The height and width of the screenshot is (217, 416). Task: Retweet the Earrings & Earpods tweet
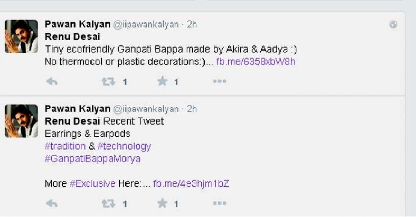108,204
